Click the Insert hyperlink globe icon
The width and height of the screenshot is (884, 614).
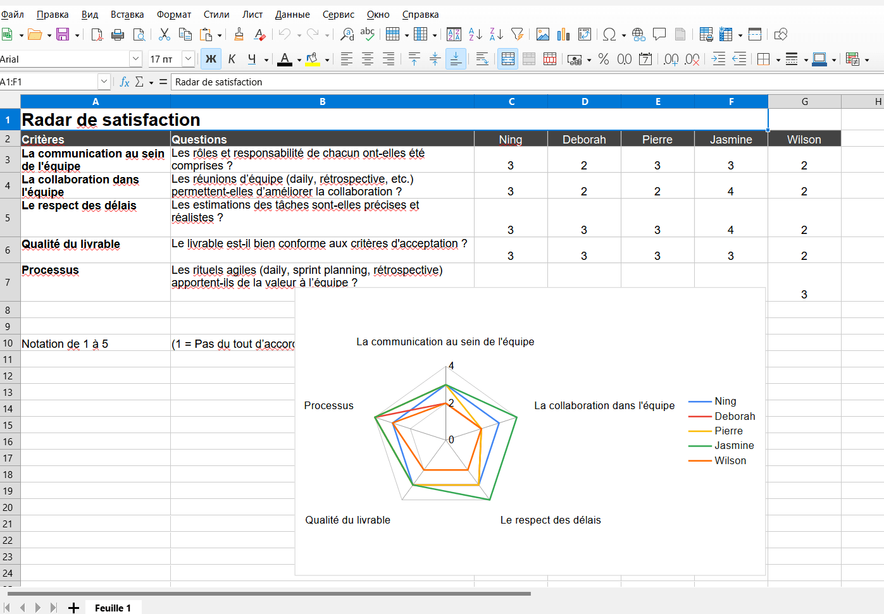coord(638,34)
